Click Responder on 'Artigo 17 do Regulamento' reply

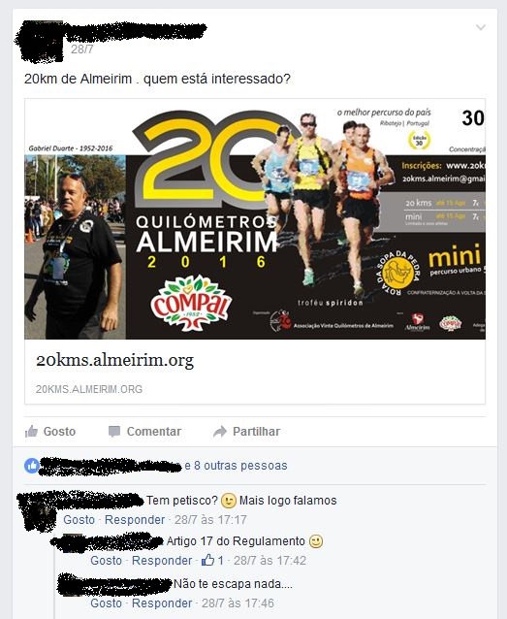point(162,560)
